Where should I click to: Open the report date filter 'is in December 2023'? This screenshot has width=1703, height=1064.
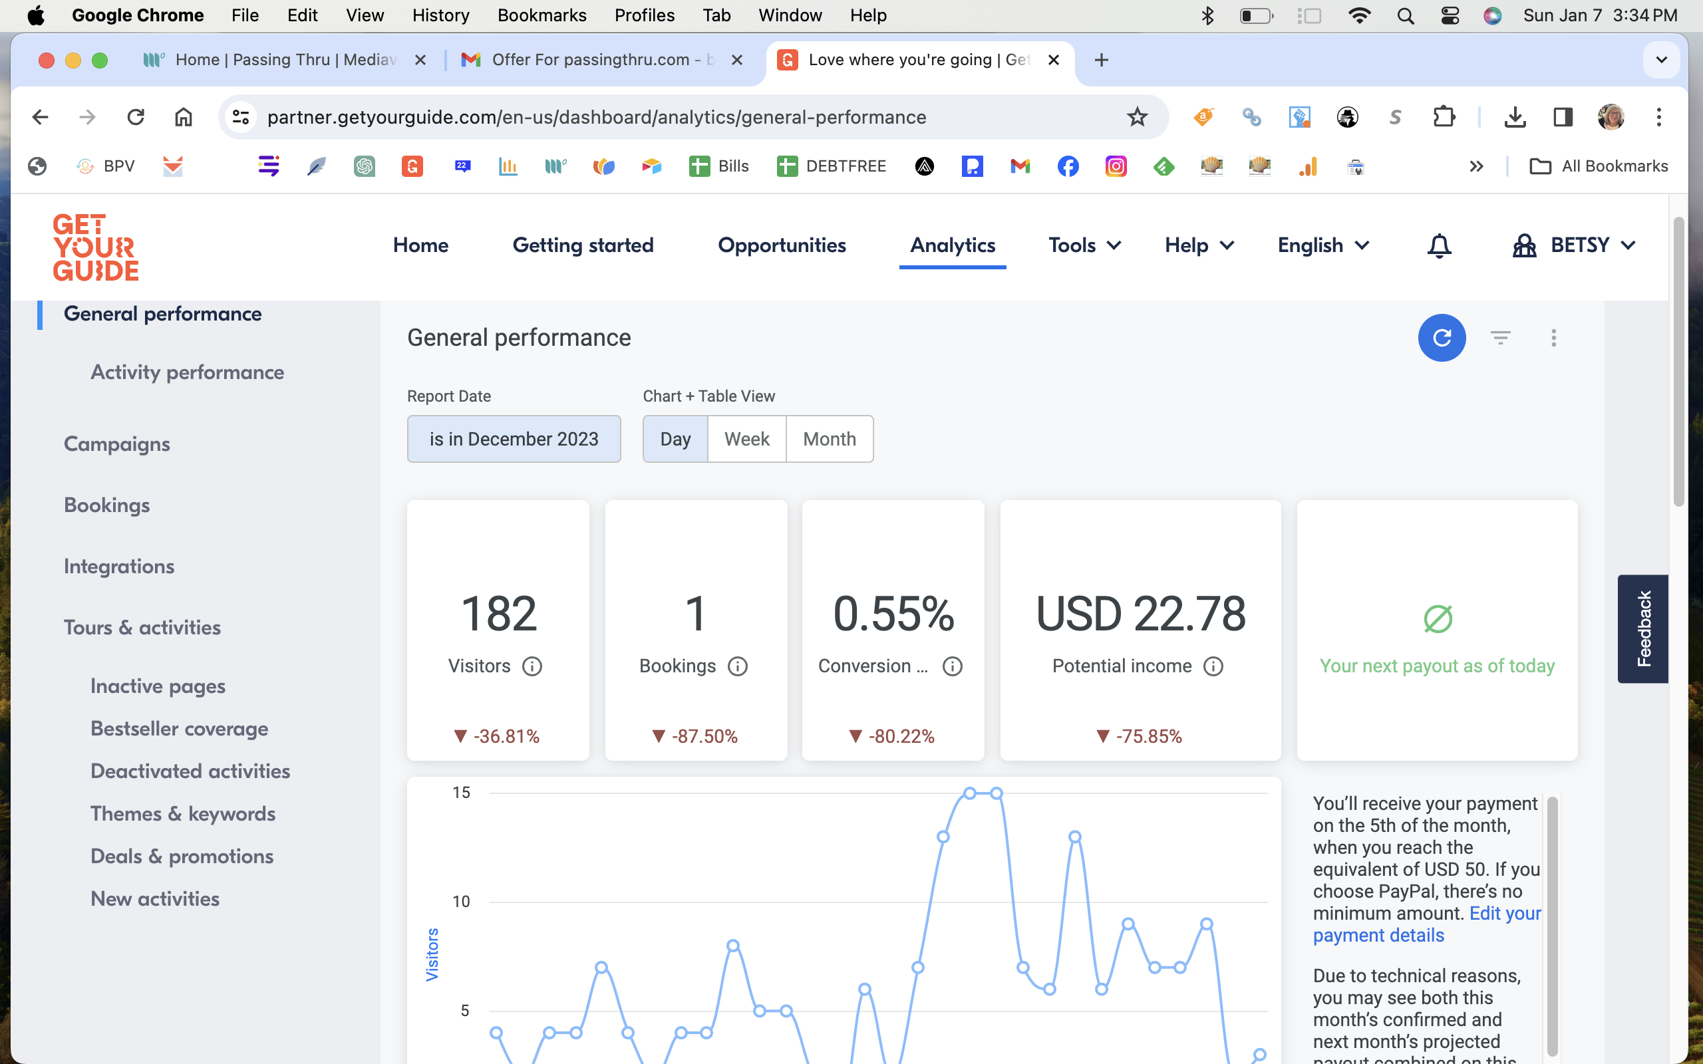point(514,439)
